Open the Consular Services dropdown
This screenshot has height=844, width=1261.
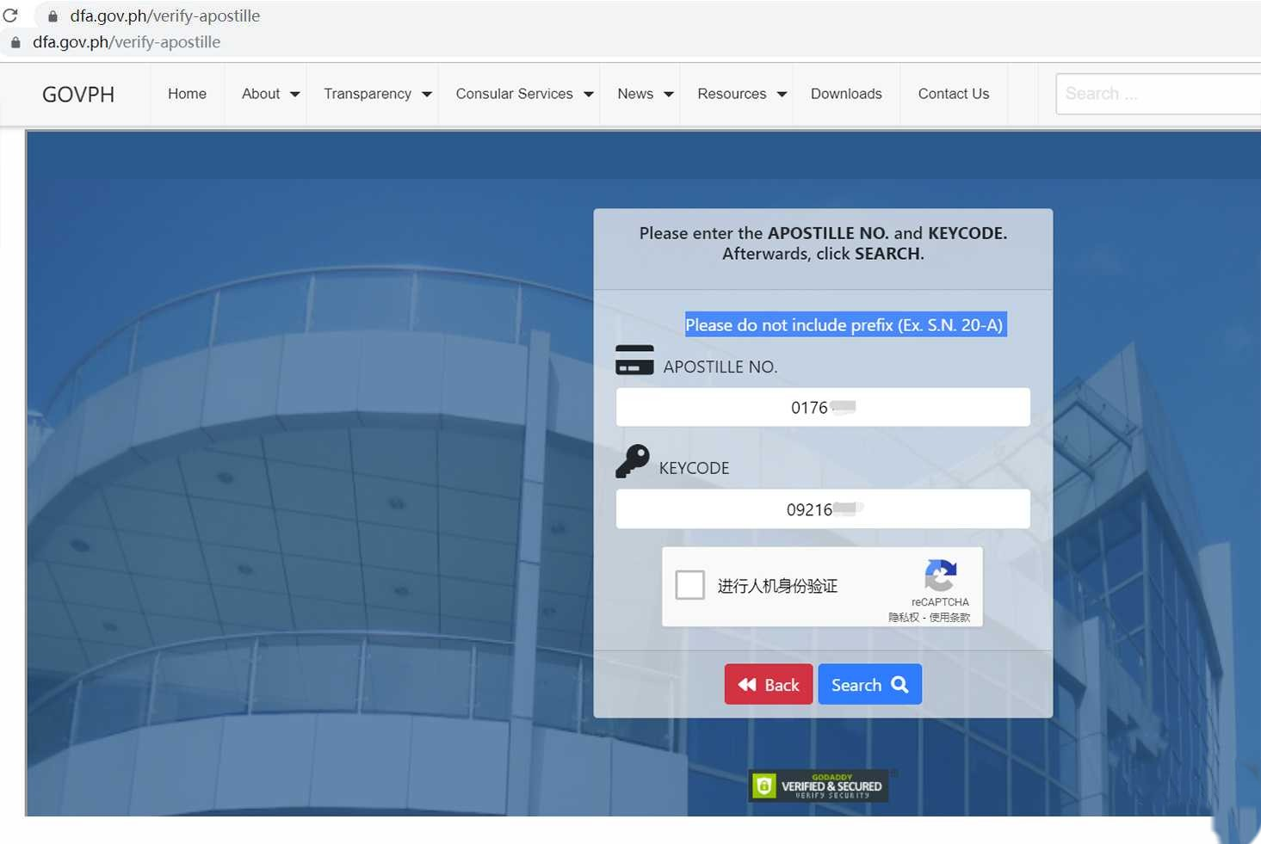pos(524,94)
